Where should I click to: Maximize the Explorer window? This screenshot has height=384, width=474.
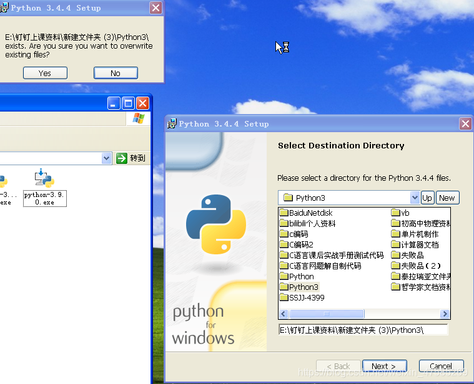point(128,103)
